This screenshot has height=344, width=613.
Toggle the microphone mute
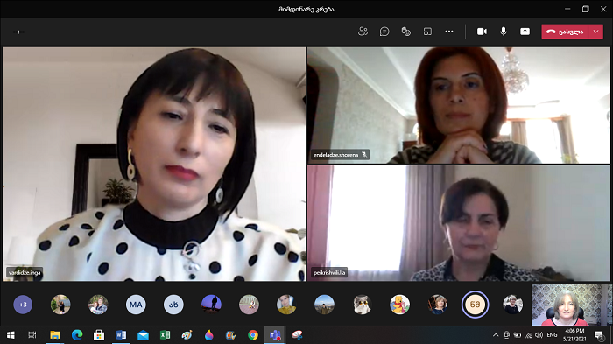pos(504,32)
